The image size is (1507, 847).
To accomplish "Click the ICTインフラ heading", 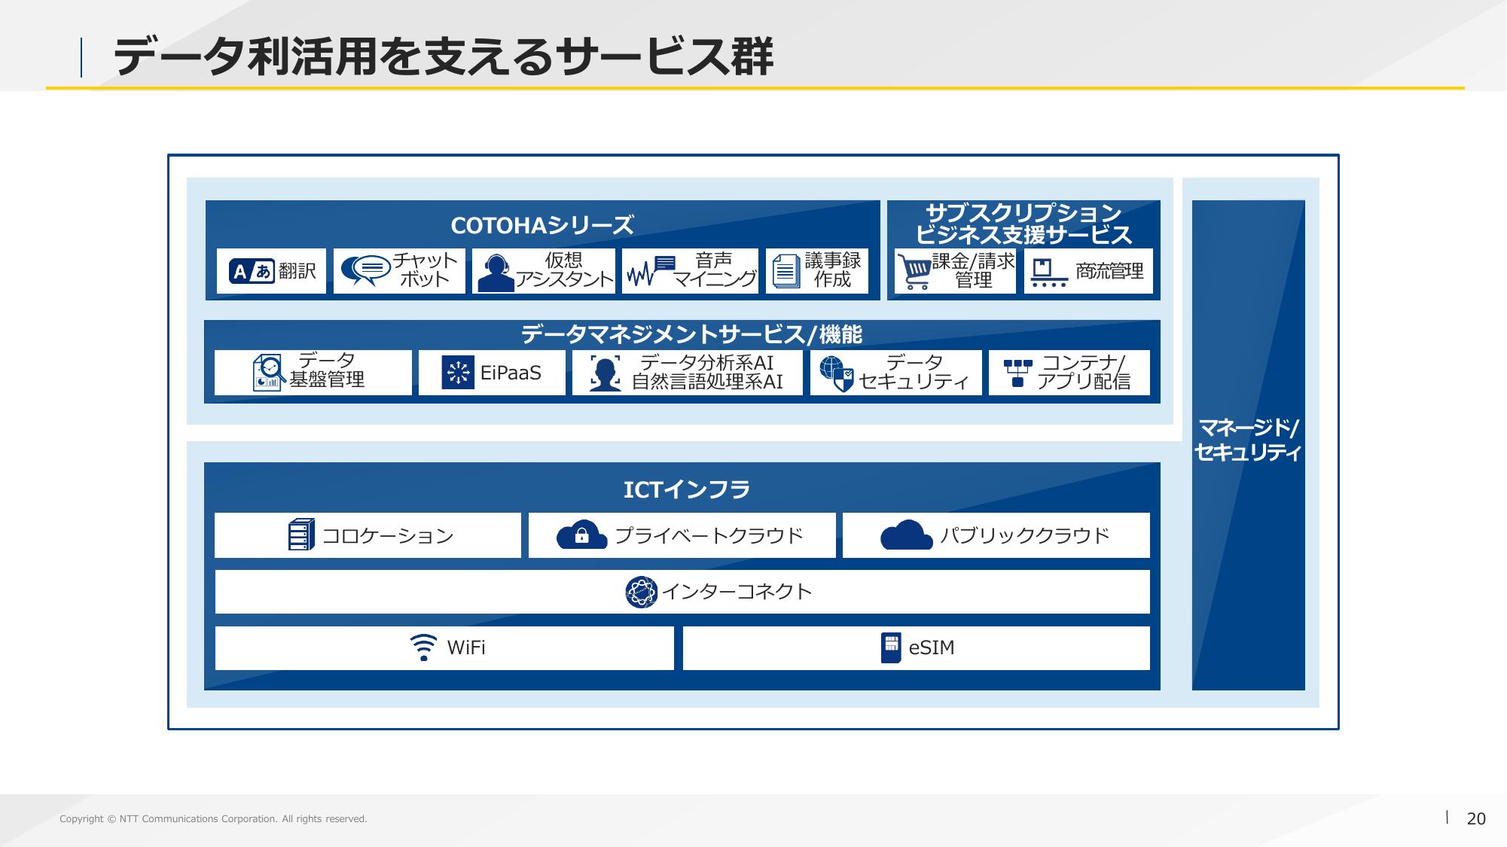I will 686,490.
